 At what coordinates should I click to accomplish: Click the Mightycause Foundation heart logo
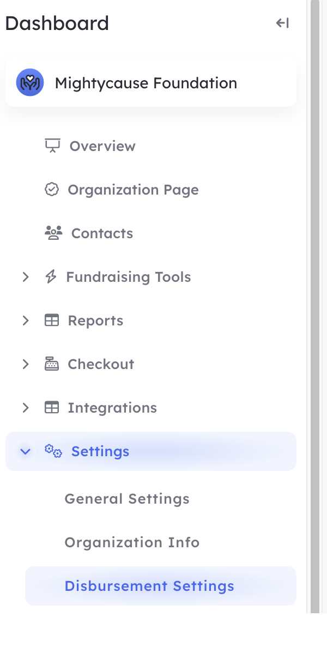30,82
